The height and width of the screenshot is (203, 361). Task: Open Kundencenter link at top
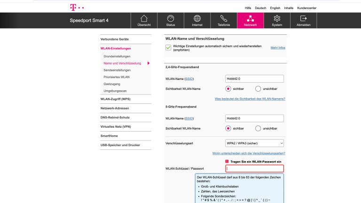pyautogui.click(x=320, y=8)
